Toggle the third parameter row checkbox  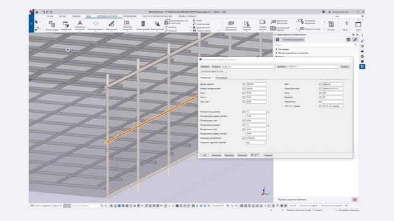[244, 93]
